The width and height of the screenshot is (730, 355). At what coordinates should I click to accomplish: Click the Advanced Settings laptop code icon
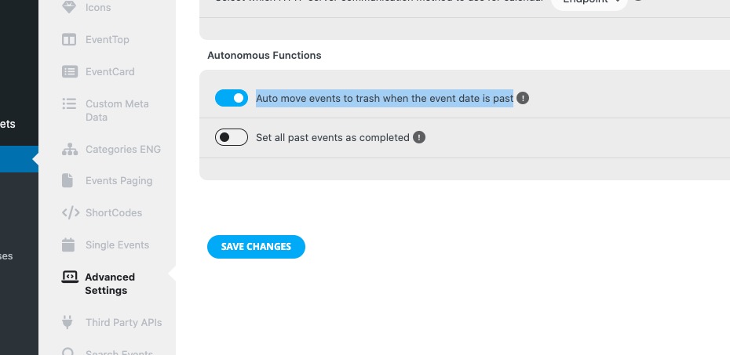coord(70,277)
